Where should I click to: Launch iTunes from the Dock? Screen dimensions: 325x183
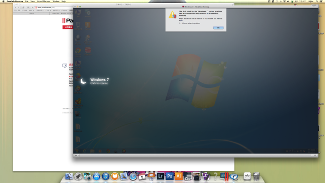pos(106,176)
